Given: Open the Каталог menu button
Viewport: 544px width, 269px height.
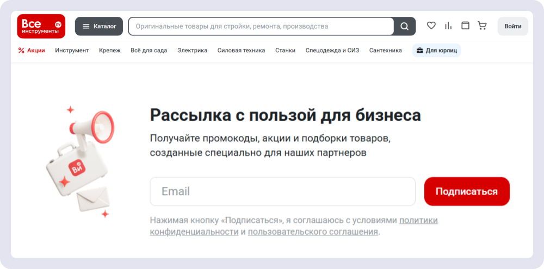Looking at the screenshot, I should pyautogui.click(x=99, y=26).
